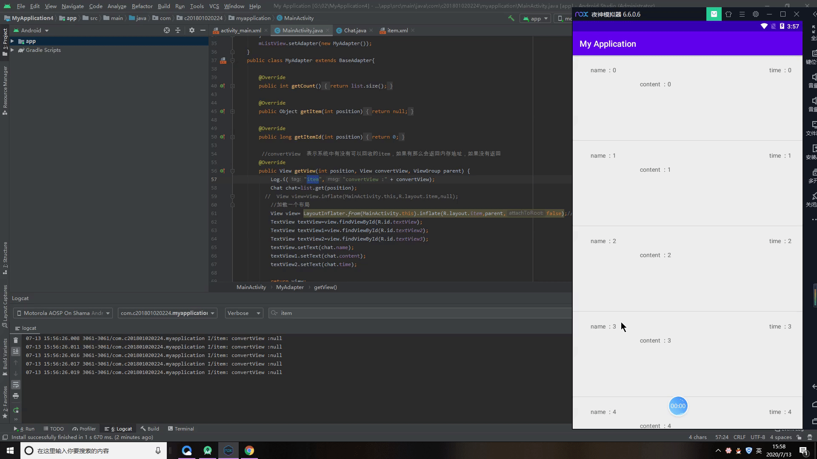Switch to the TODO tab

56,428
